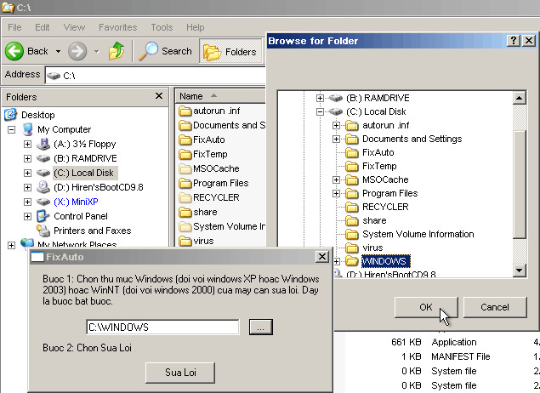Open the Back button history dropdown arrow

(x=58, y=52)
